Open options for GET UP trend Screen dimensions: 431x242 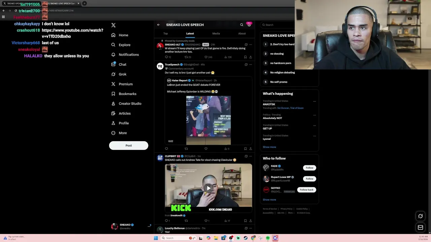coord(314,125)
